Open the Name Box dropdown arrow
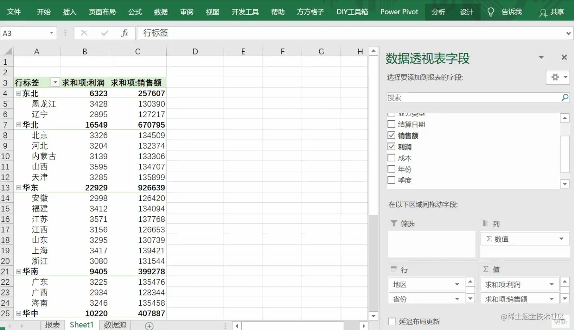 pyautogui.click(x=51, y=33)
